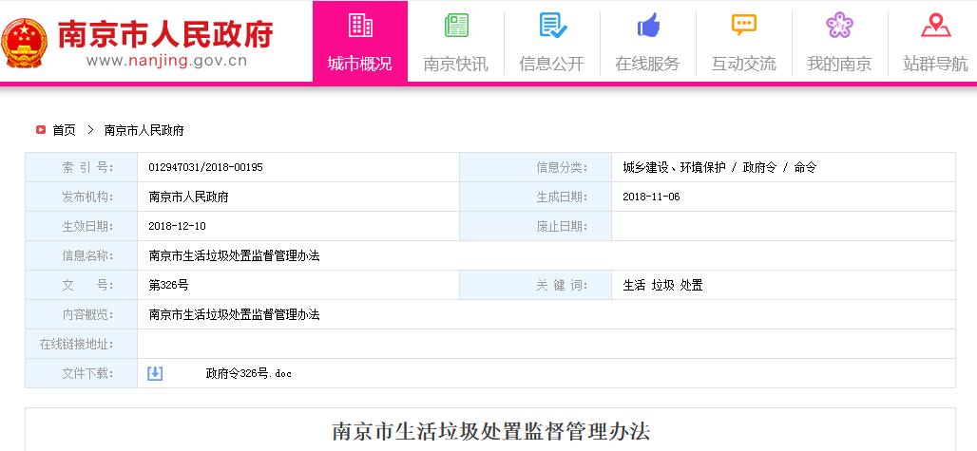Click the 信息公开 document icon

pyautogui.click(x=552, y=26)
